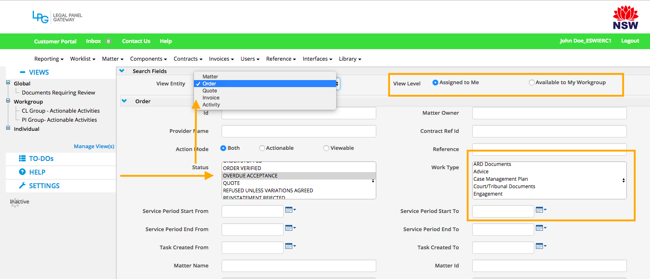Select Viewable action mode
The width and height of the screenshot is (650, 279).
[x=326, y=148]
